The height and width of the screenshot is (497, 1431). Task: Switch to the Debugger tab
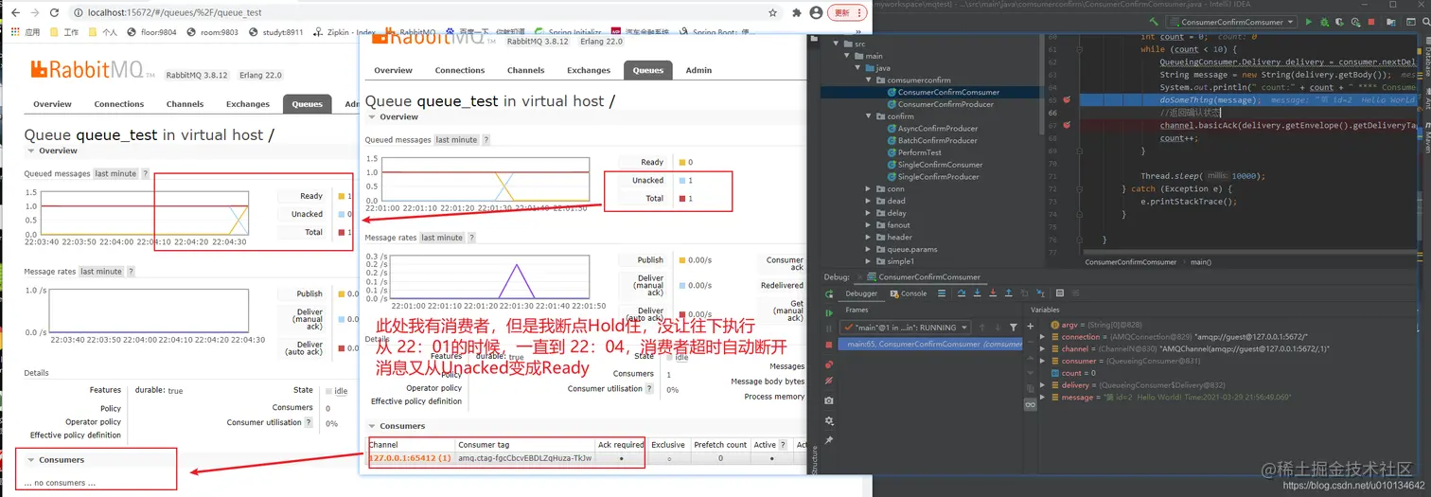[x=861, y=293]
